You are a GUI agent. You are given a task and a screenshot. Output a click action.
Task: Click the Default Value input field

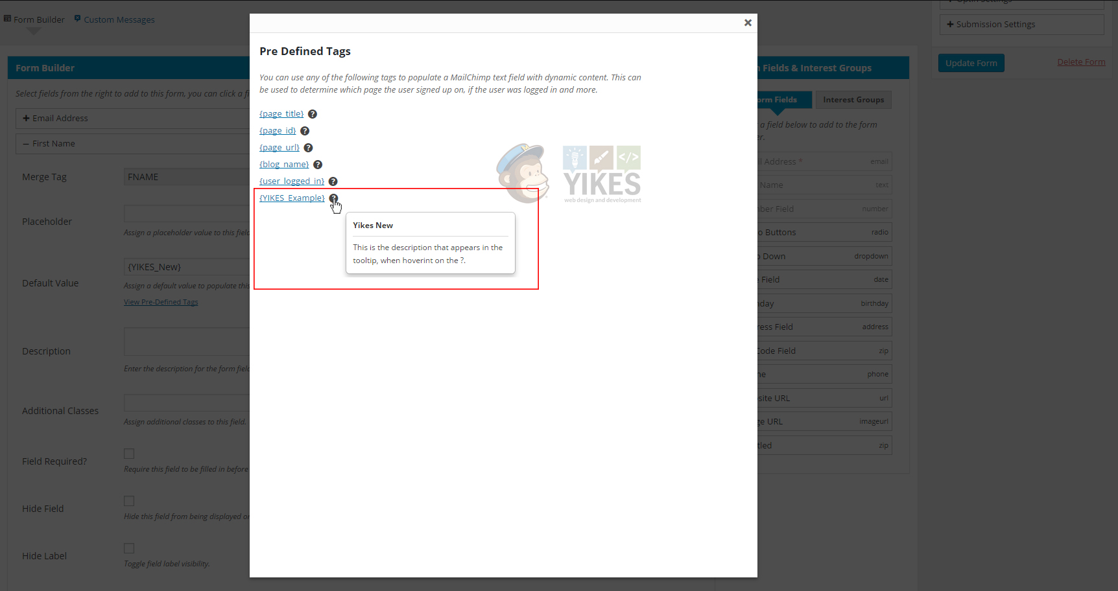coord(187,267)
